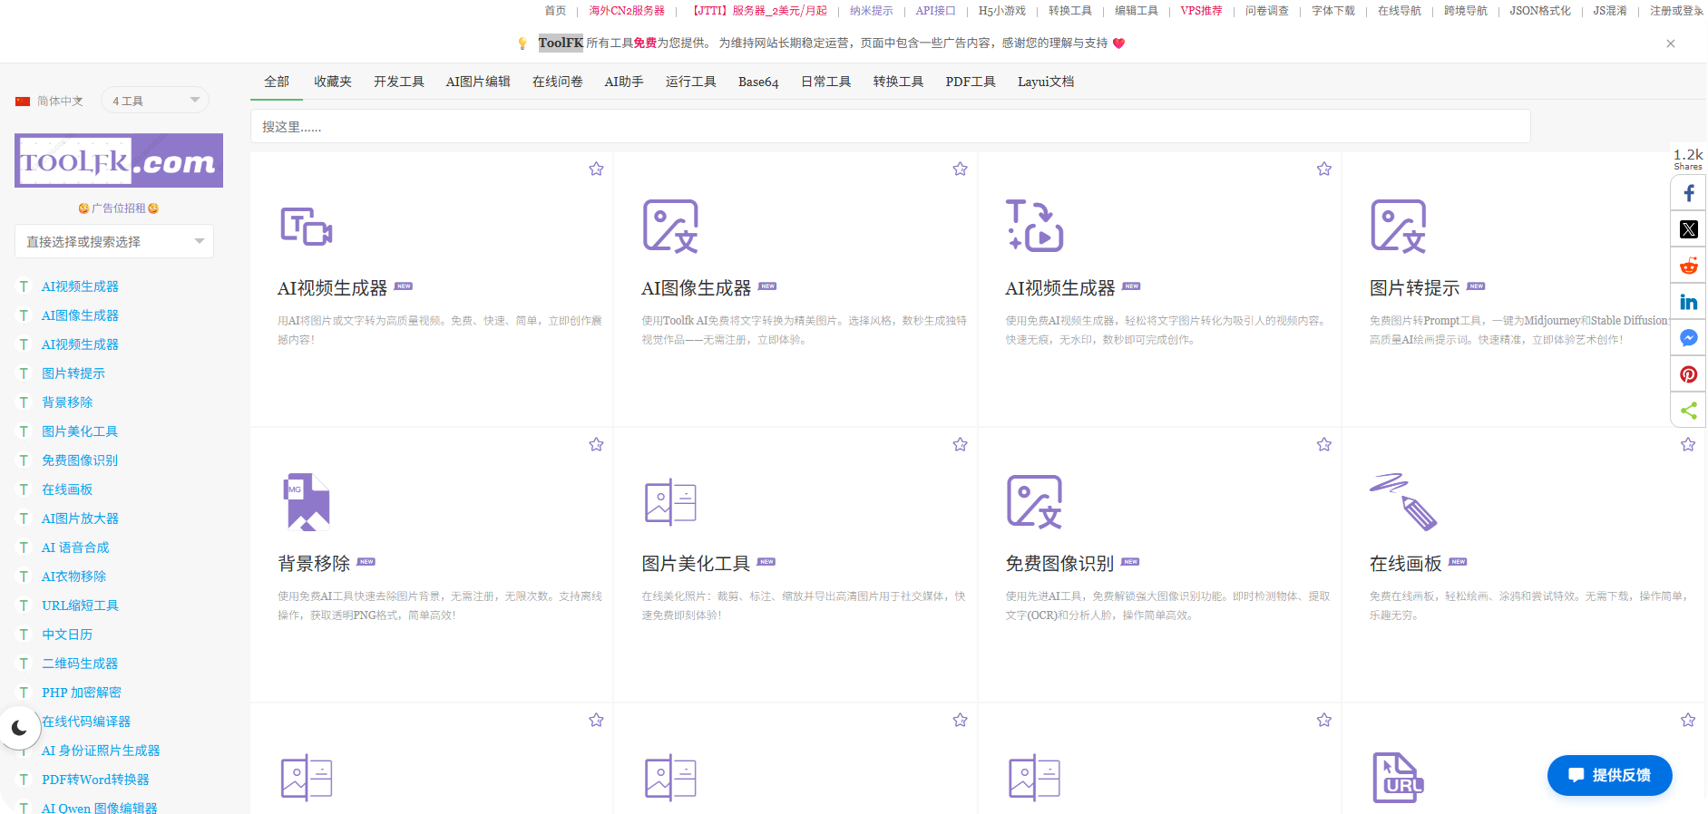Close the ToolFK notice banner
Image resolution: width=1708 pixels, height=814 pixels.
click(1670, 44)
